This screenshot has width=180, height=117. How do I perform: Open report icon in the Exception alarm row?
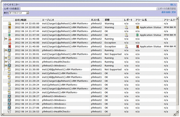[x=126, y=47]
